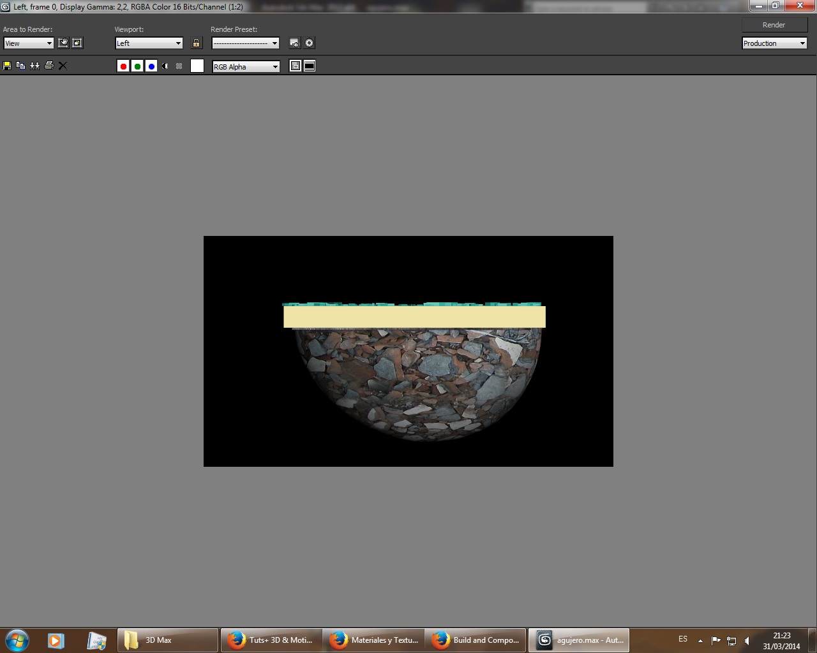Copy the rendered image to clipboard
Viewport: 817px width, 653px height.
pyautogui.click(x=21, y=66)
